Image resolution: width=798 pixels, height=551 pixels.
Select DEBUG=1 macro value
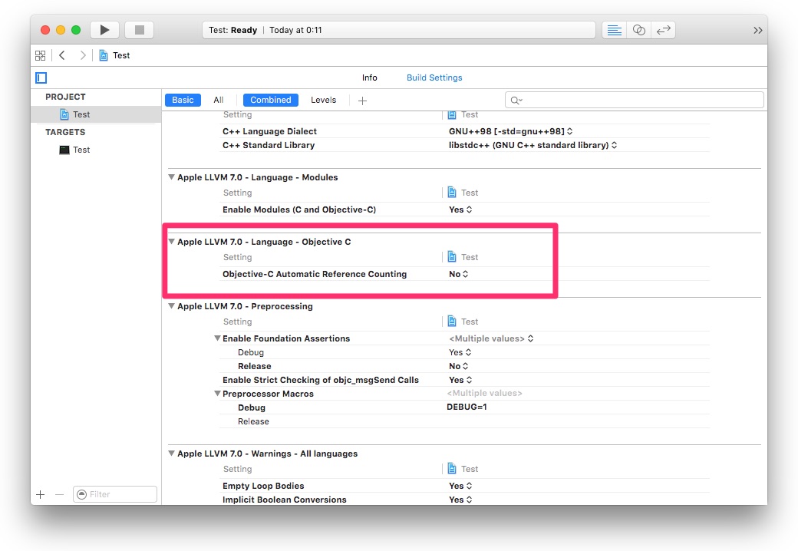(467, 407)
